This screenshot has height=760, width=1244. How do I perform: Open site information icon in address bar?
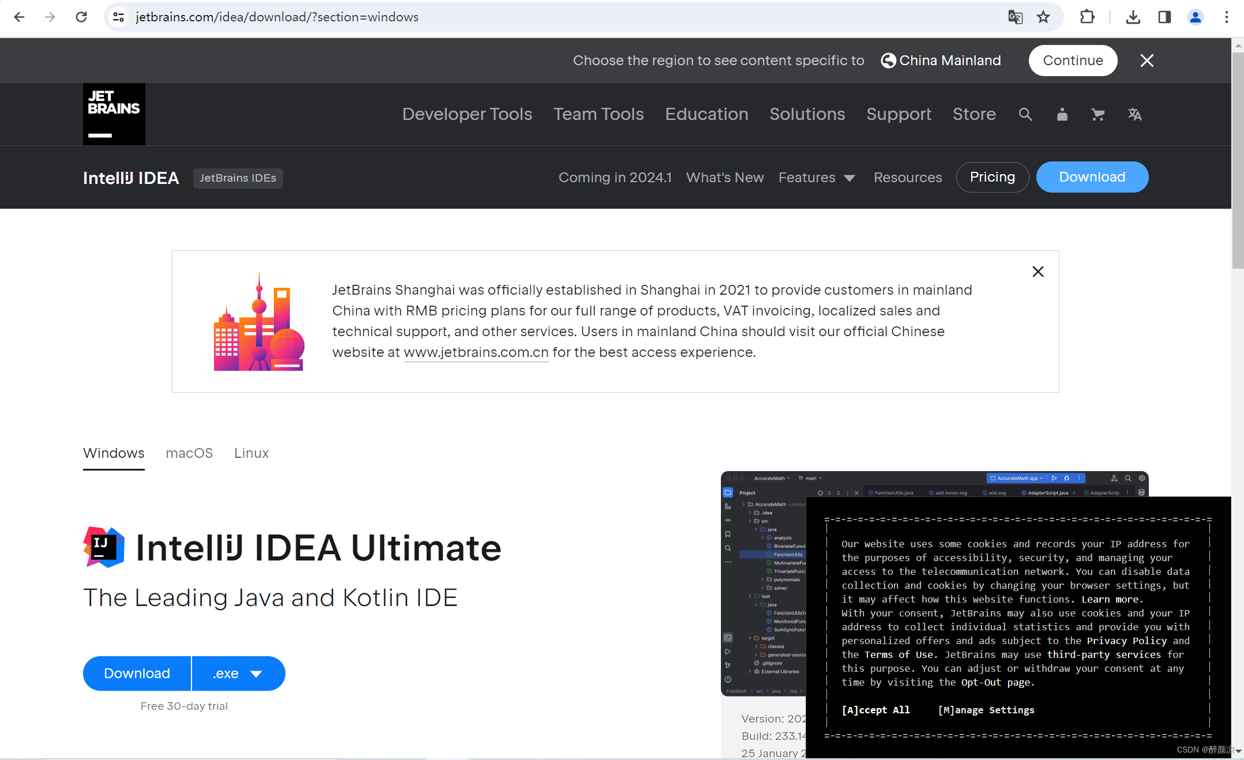(x=119, y=17)
